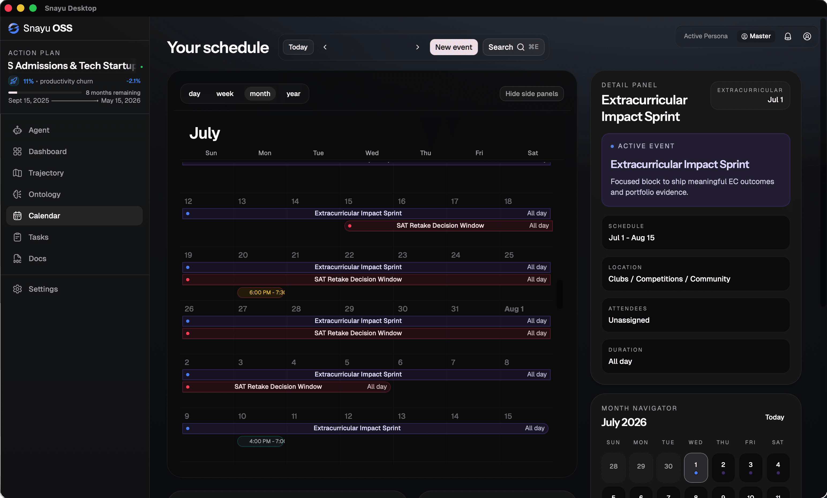Click the Docs file icon
The width and height of the screenshot is (827, 498).
tap(17, 258)
